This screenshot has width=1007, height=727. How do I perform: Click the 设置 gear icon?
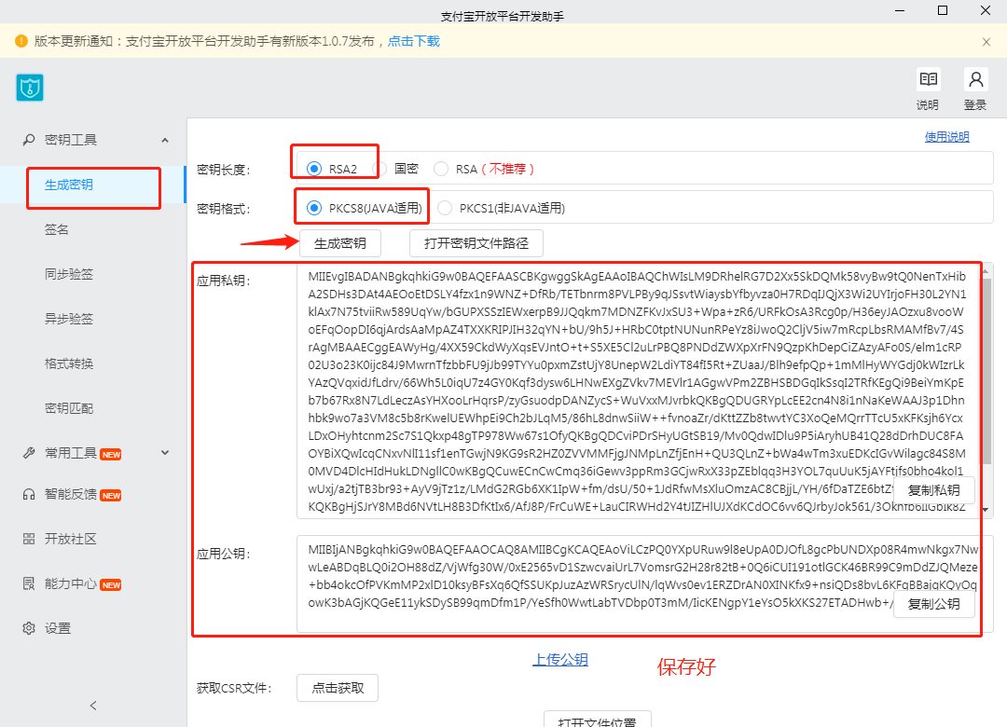pos(29,628)
